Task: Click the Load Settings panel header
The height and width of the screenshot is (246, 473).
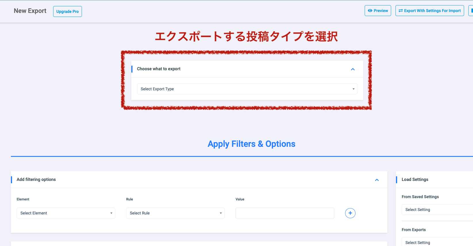Action: 415,179
